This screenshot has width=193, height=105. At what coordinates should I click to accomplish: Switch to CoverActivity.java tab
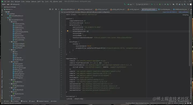pos(164,9)
